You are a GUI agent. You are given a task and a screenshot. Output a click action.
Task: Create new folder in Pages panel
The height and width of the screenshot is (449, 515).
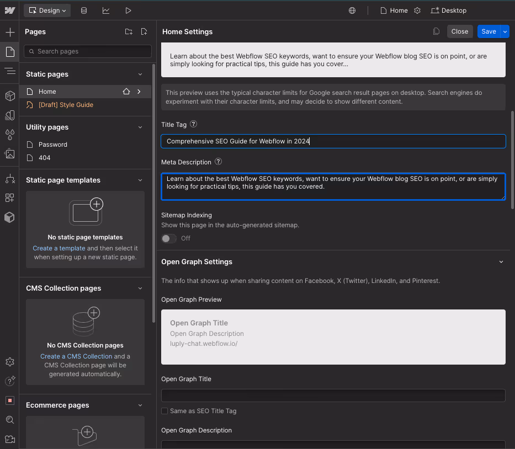click(129, 31)
